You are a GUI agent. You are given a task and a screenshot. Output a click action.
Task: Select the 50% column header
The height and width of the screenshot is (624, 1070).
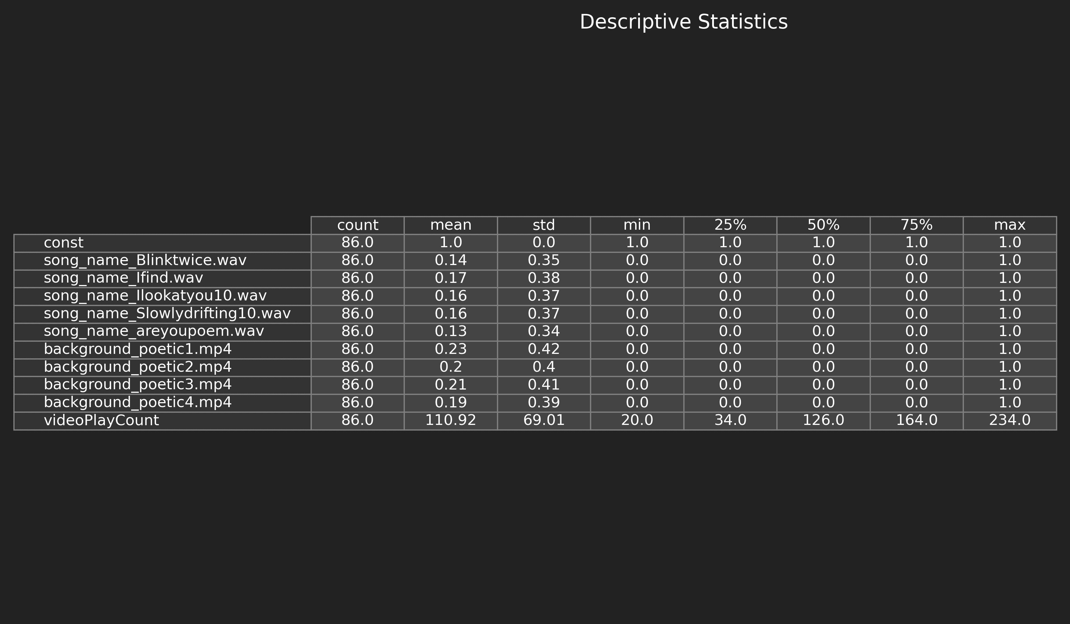[x=823, y=225]
